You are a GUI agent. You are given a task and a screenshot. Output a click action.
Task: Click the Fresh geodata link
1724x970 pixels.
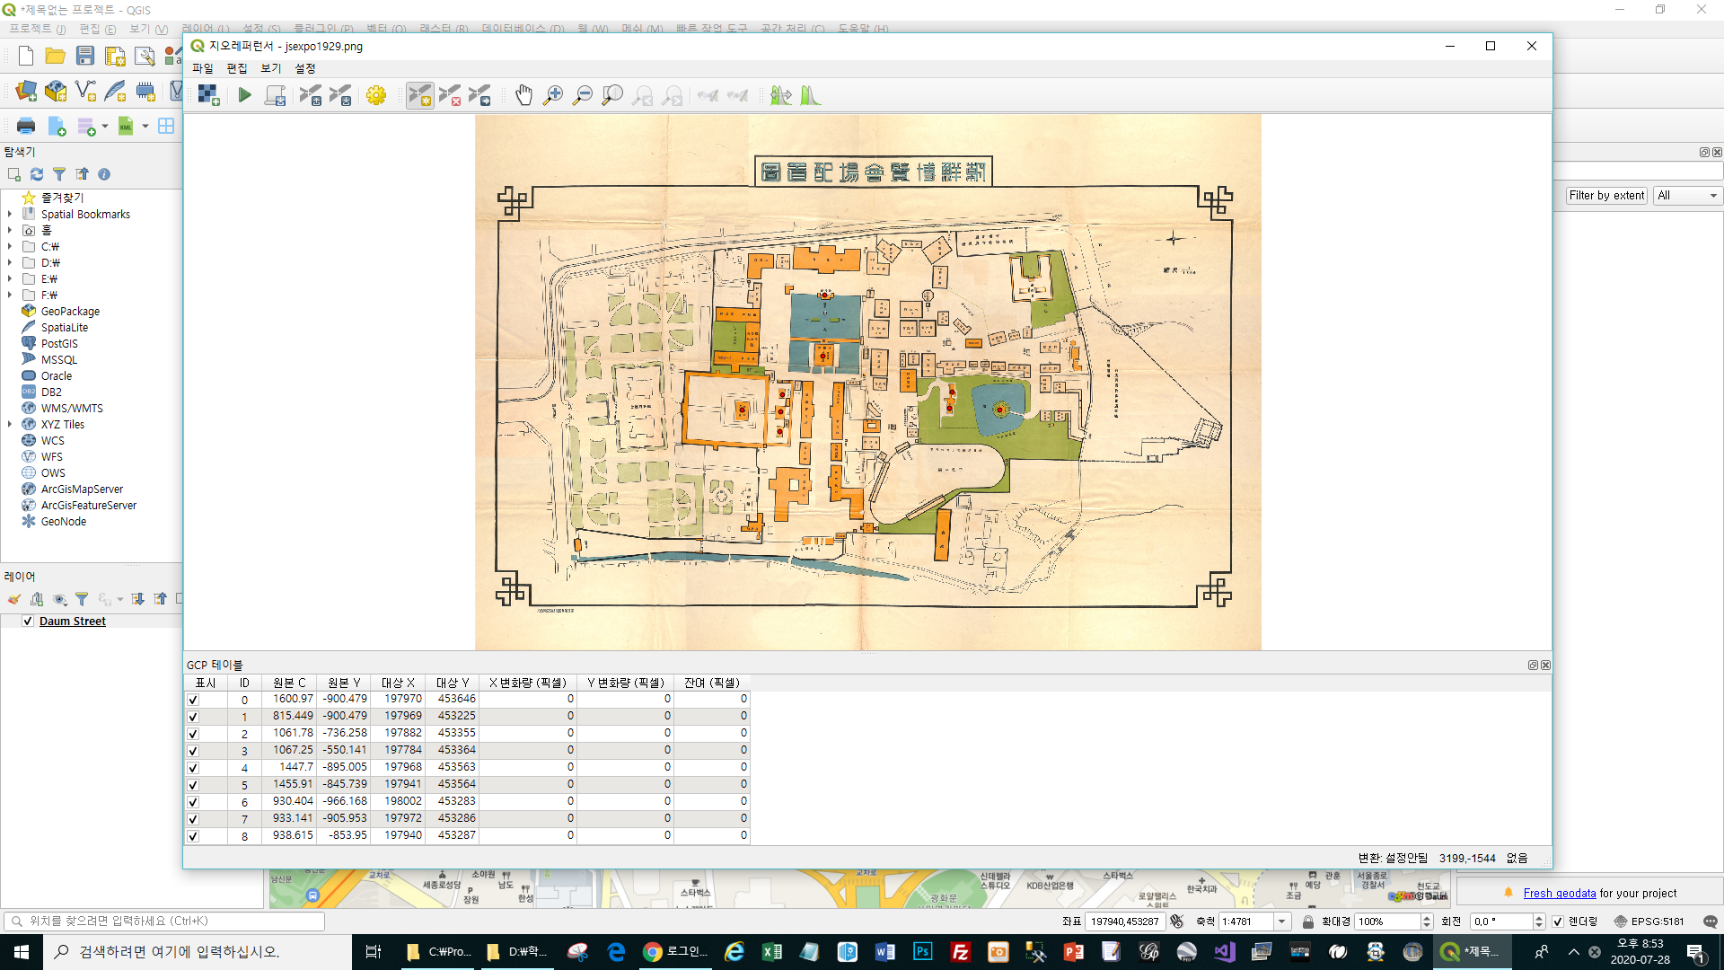(1559, 894)
